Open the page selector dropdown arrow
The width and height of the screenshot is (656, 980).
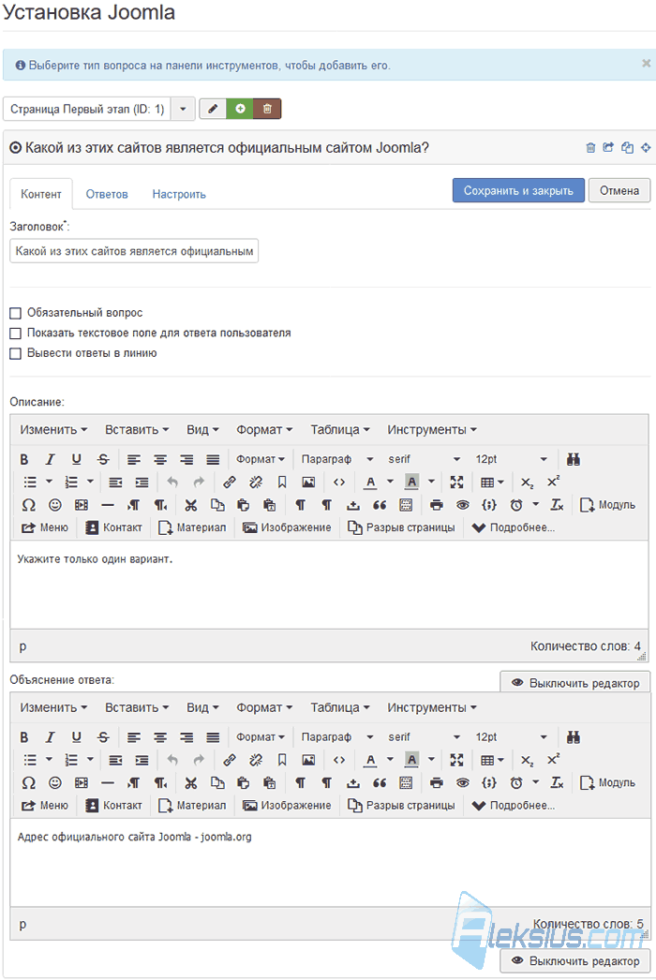coord(183,109)
